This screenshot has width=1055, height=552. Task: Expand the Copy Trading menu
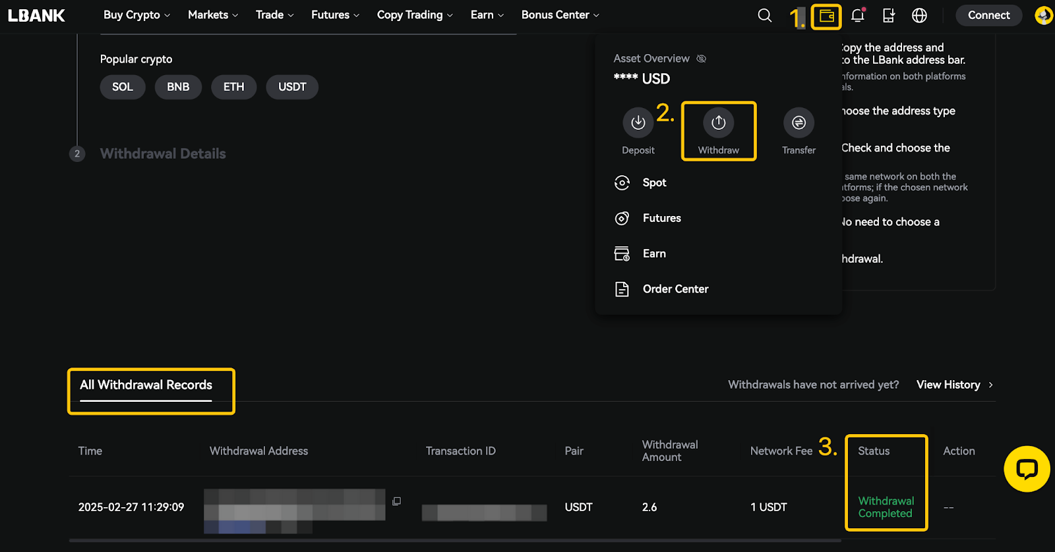(415, 15)
